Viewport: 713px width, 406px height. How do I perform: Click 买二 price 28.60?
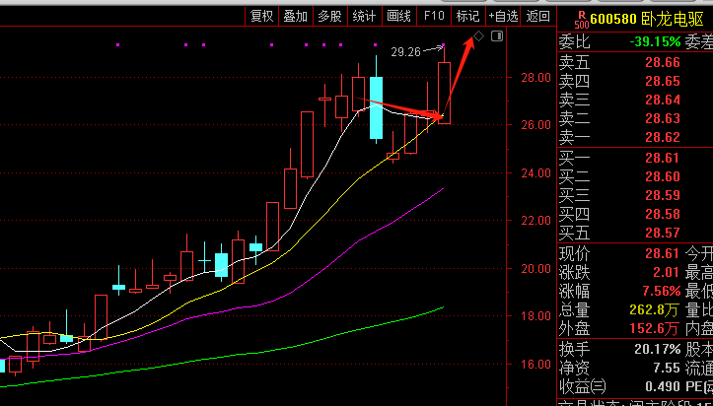coord(663,176)
